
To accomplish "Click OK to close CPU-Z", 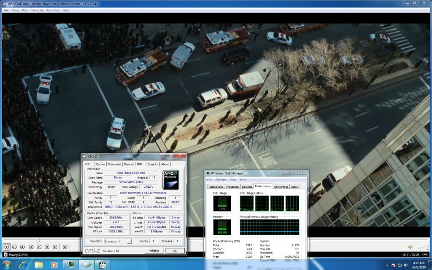I will [175, 251].
